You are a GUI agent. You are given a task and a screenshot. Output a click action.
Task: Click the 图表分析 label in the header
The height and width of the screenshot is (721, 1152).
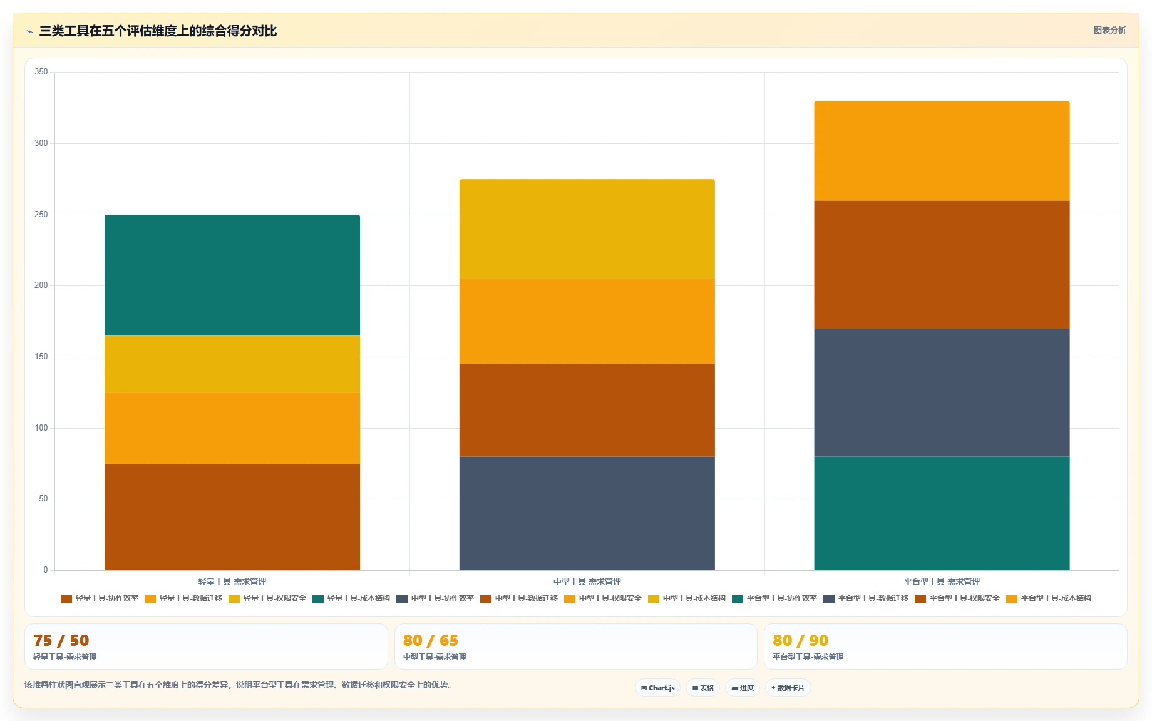click(1109, 30)
